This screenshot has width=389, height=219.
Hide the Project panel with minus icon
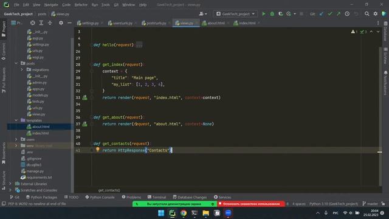point(69,23)
